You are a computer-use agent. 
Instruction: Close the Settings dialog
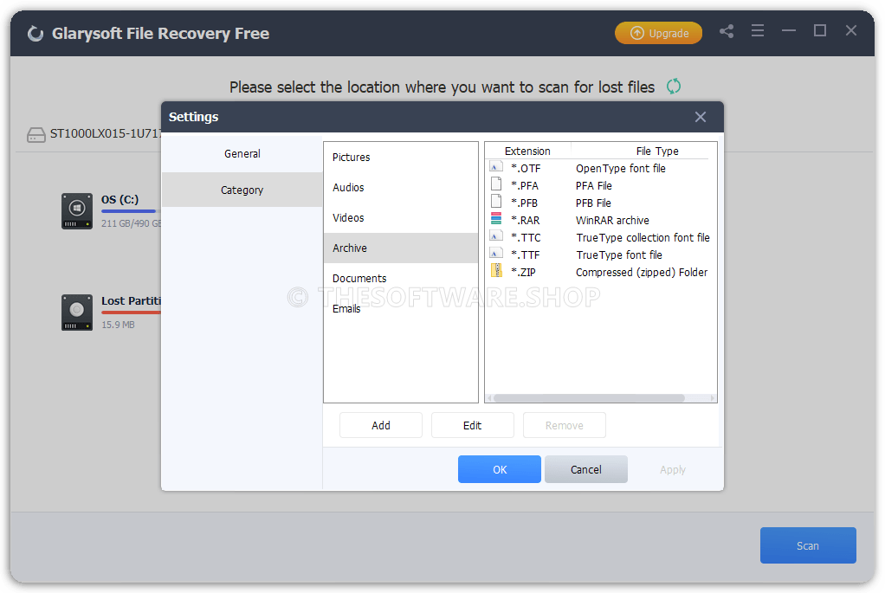tap(701, 117)
